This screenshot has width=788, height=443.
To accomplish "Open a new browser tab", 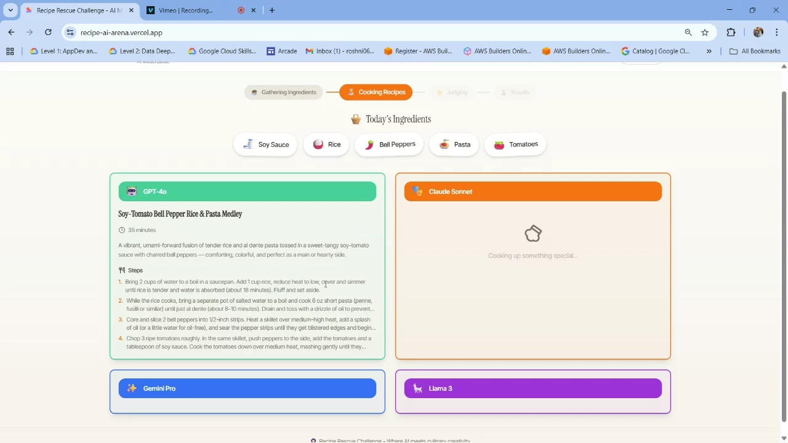I will [272, 10].
